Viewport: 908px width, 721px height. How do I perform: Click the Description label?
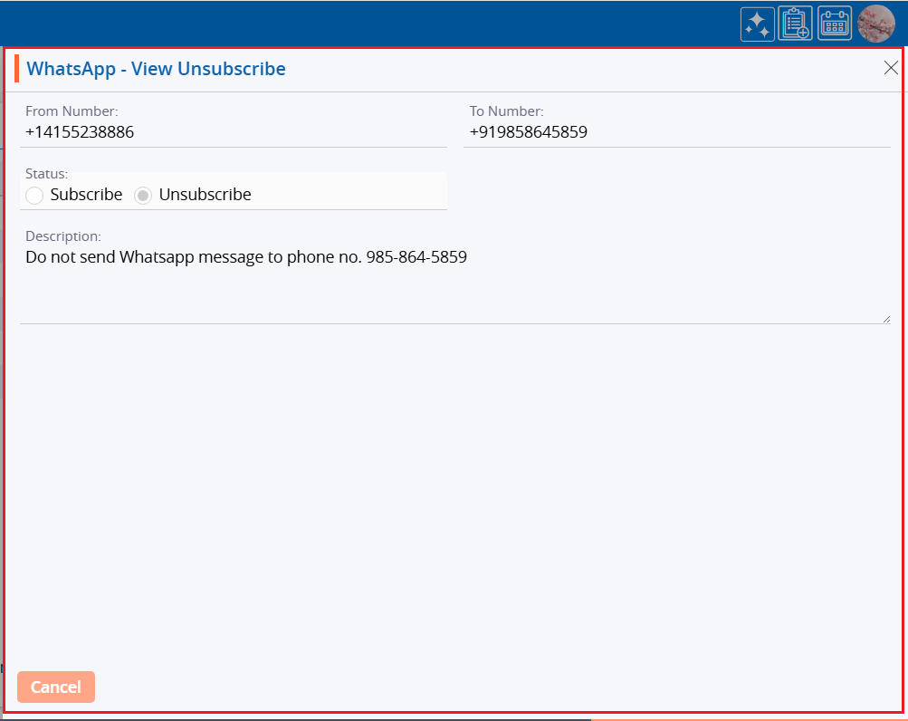(x=62, y=236)
